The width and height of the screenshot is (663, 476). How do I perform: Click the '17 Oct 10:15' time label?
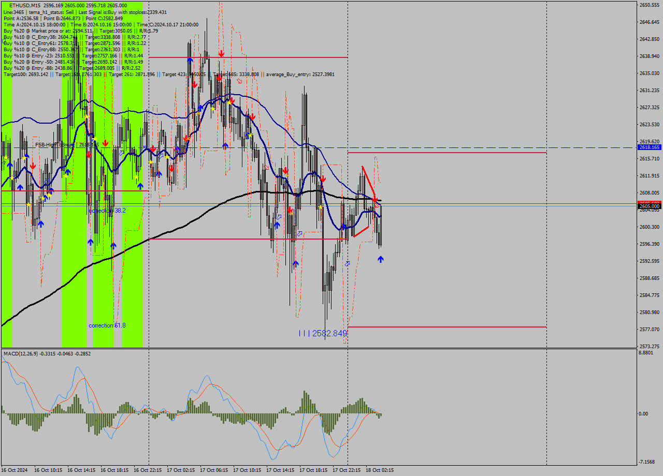tap(247, 470)
